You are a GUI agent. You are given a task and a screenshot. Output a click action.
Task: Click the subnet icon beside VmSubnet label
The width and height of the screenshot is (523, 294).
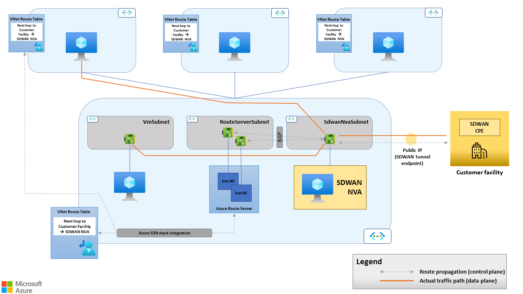tap(92, 119)
